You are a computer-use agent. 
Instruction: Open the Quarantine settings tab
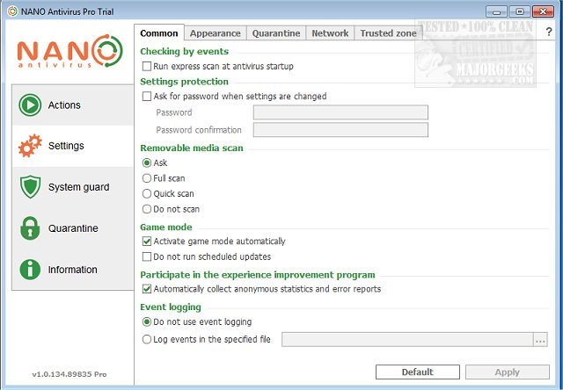[x=276, y=33]
